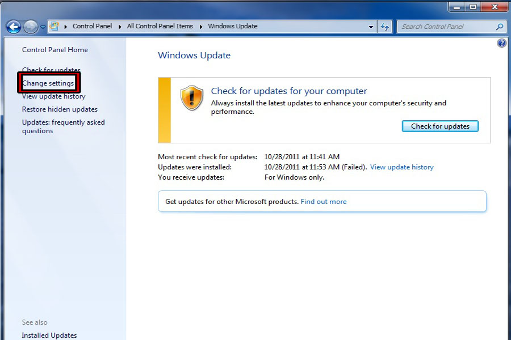The height and width of the screenshot is (340, 511).
Task: Click the 'You receive updates:' label
Action: 191,177
